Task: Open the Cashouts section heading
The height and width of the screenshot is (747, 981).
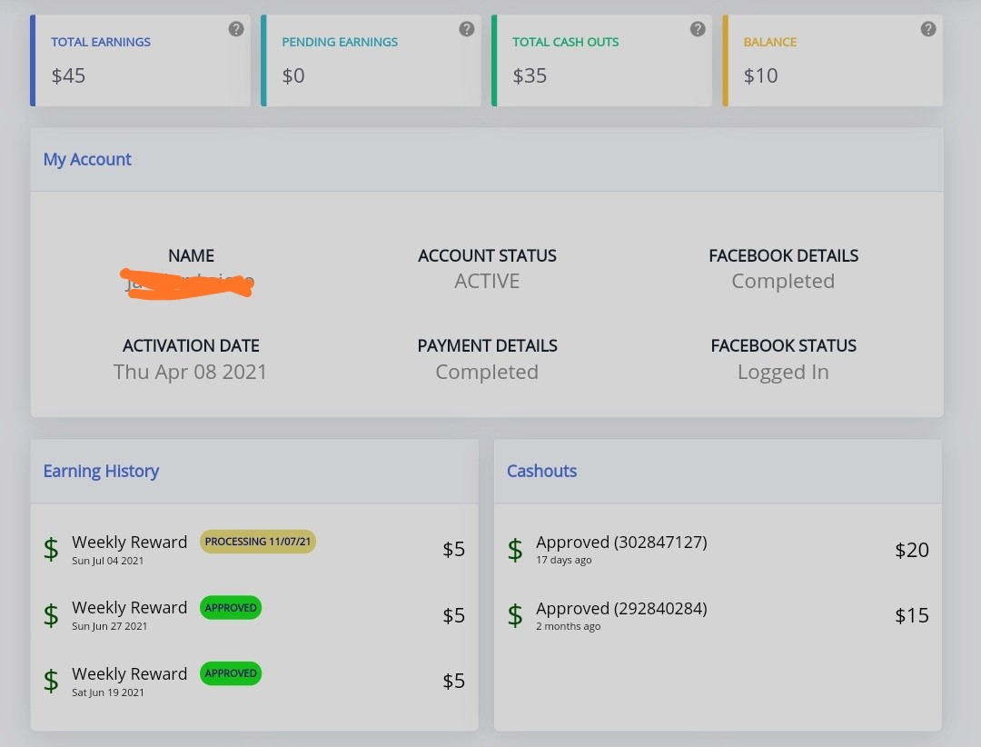Action: (541, 471)
